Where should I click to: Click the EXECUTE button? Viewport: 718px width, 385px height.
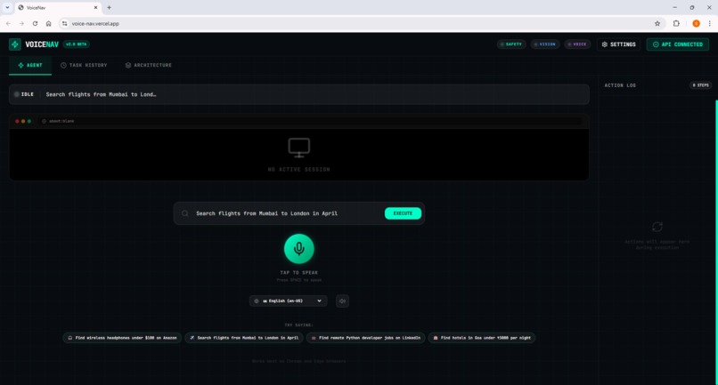coord(403,213)
